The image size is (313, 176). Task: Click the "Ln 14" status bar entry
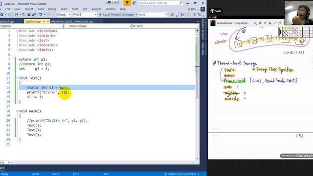point(35,174)
